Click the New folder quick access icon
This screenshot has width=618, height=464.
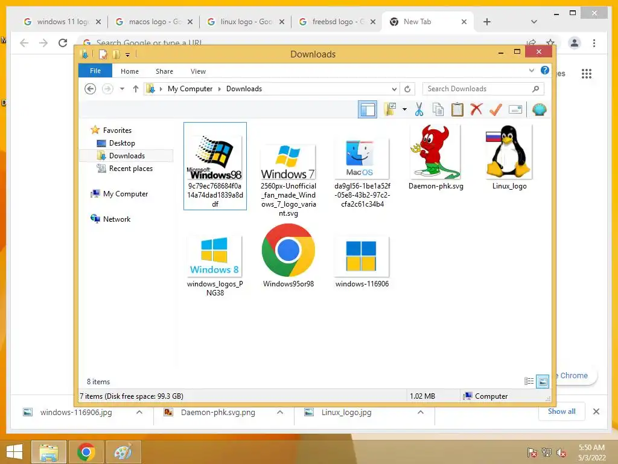[x=116, y=54]
